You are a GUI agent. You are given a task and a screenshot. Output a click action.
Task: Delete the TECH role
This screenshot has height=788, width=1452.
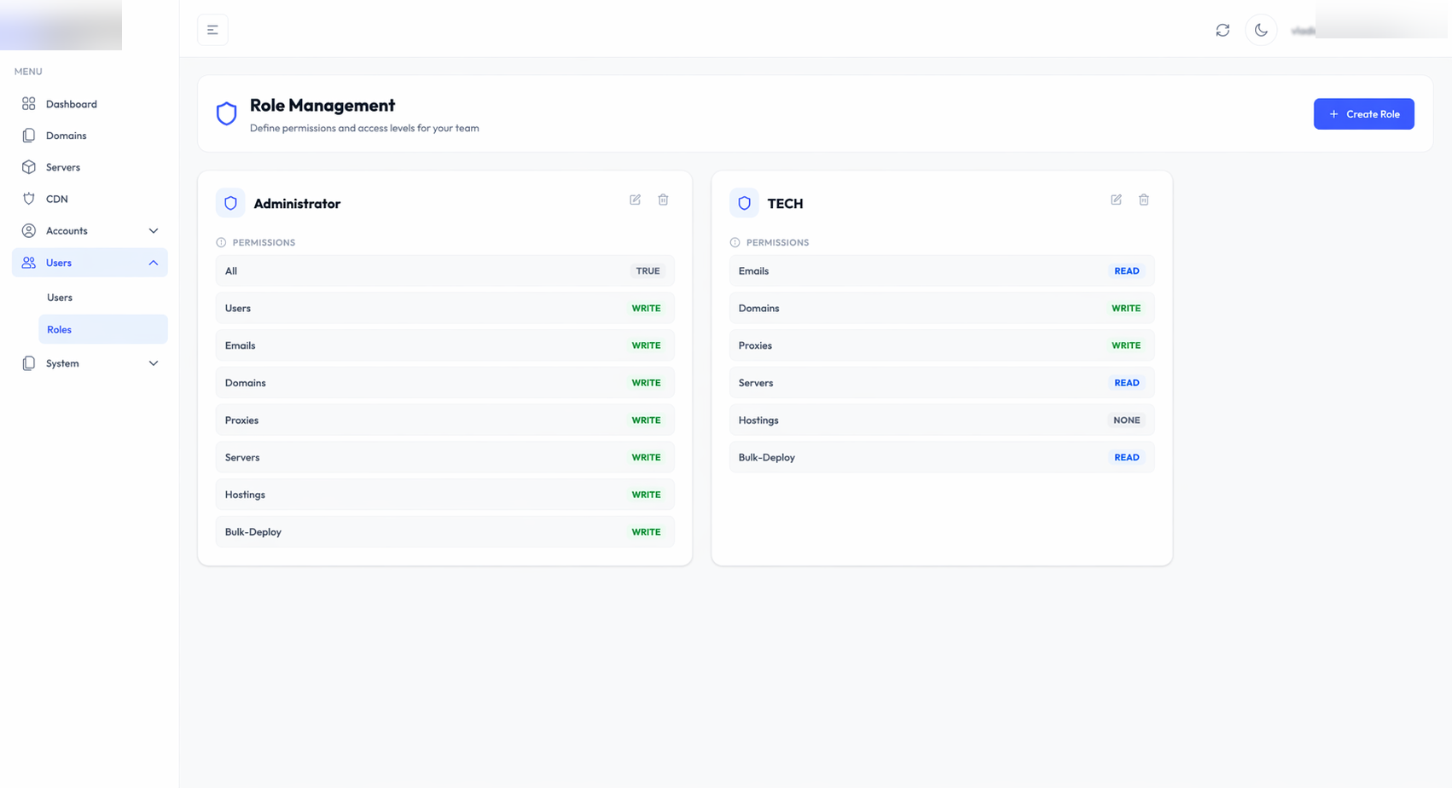[1144, 200]
